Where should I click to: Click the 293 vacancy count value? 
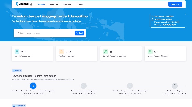tap(69, 52)
